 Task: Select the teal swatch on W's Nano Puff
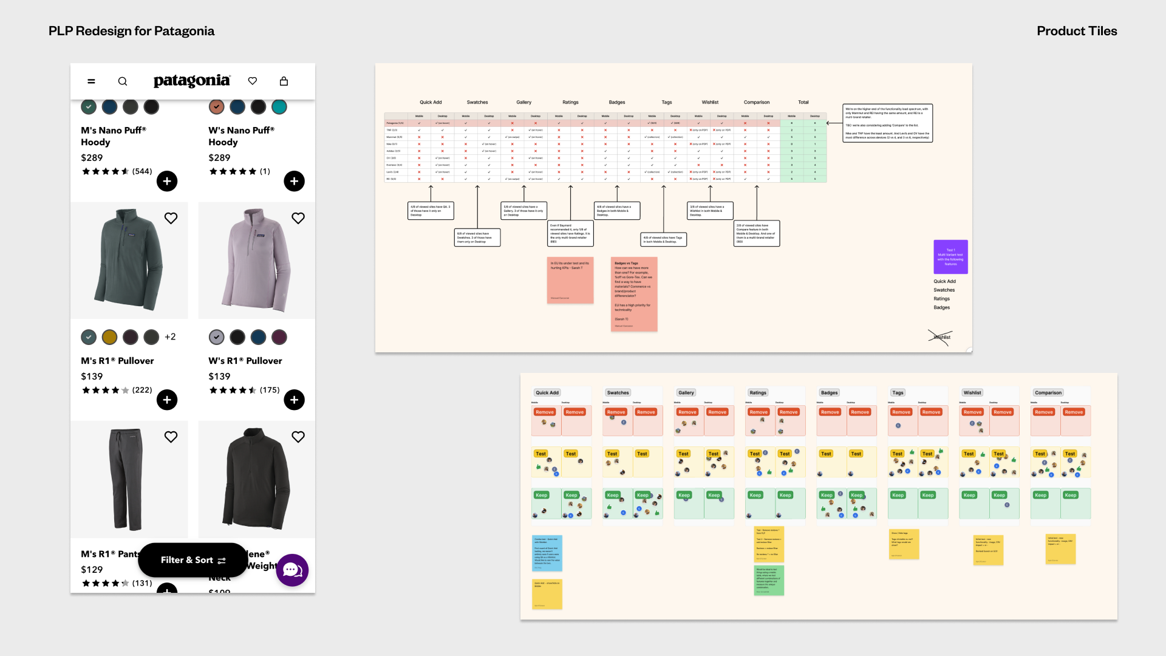coord(279,107)
